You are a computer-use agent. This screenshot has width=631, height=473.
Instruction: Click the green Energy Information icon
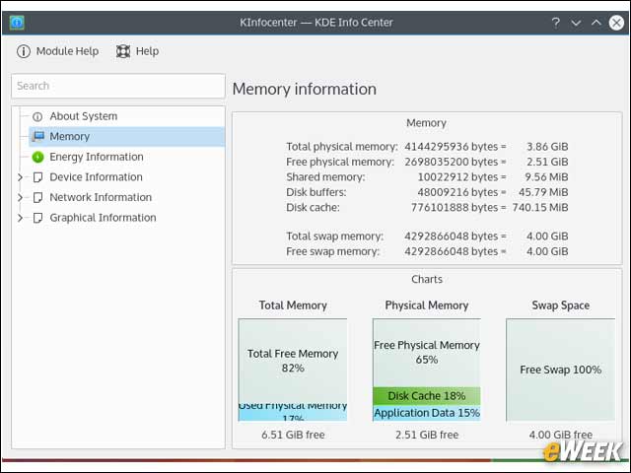click(37, 157)
